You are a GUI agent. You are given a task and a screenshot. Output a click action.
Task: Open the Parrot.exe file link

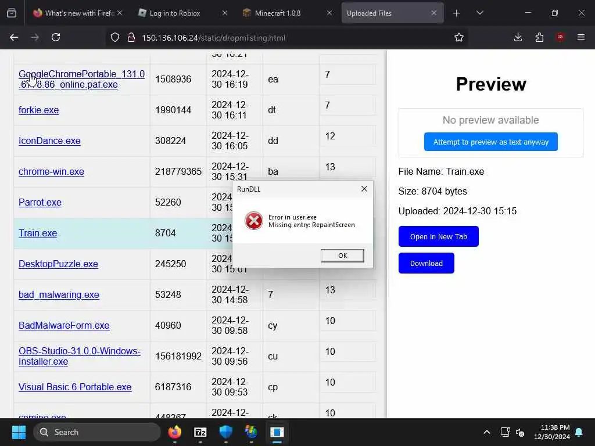40,203
